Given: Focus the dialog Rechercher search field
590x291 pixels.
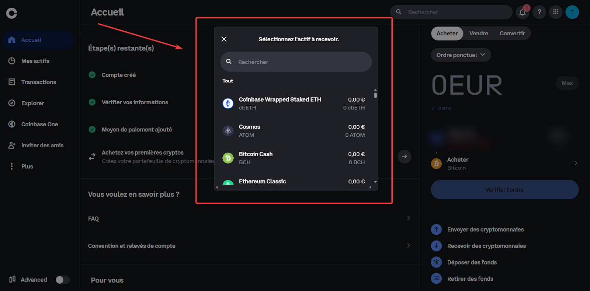Looking at the screenshot, I should 296,62.
